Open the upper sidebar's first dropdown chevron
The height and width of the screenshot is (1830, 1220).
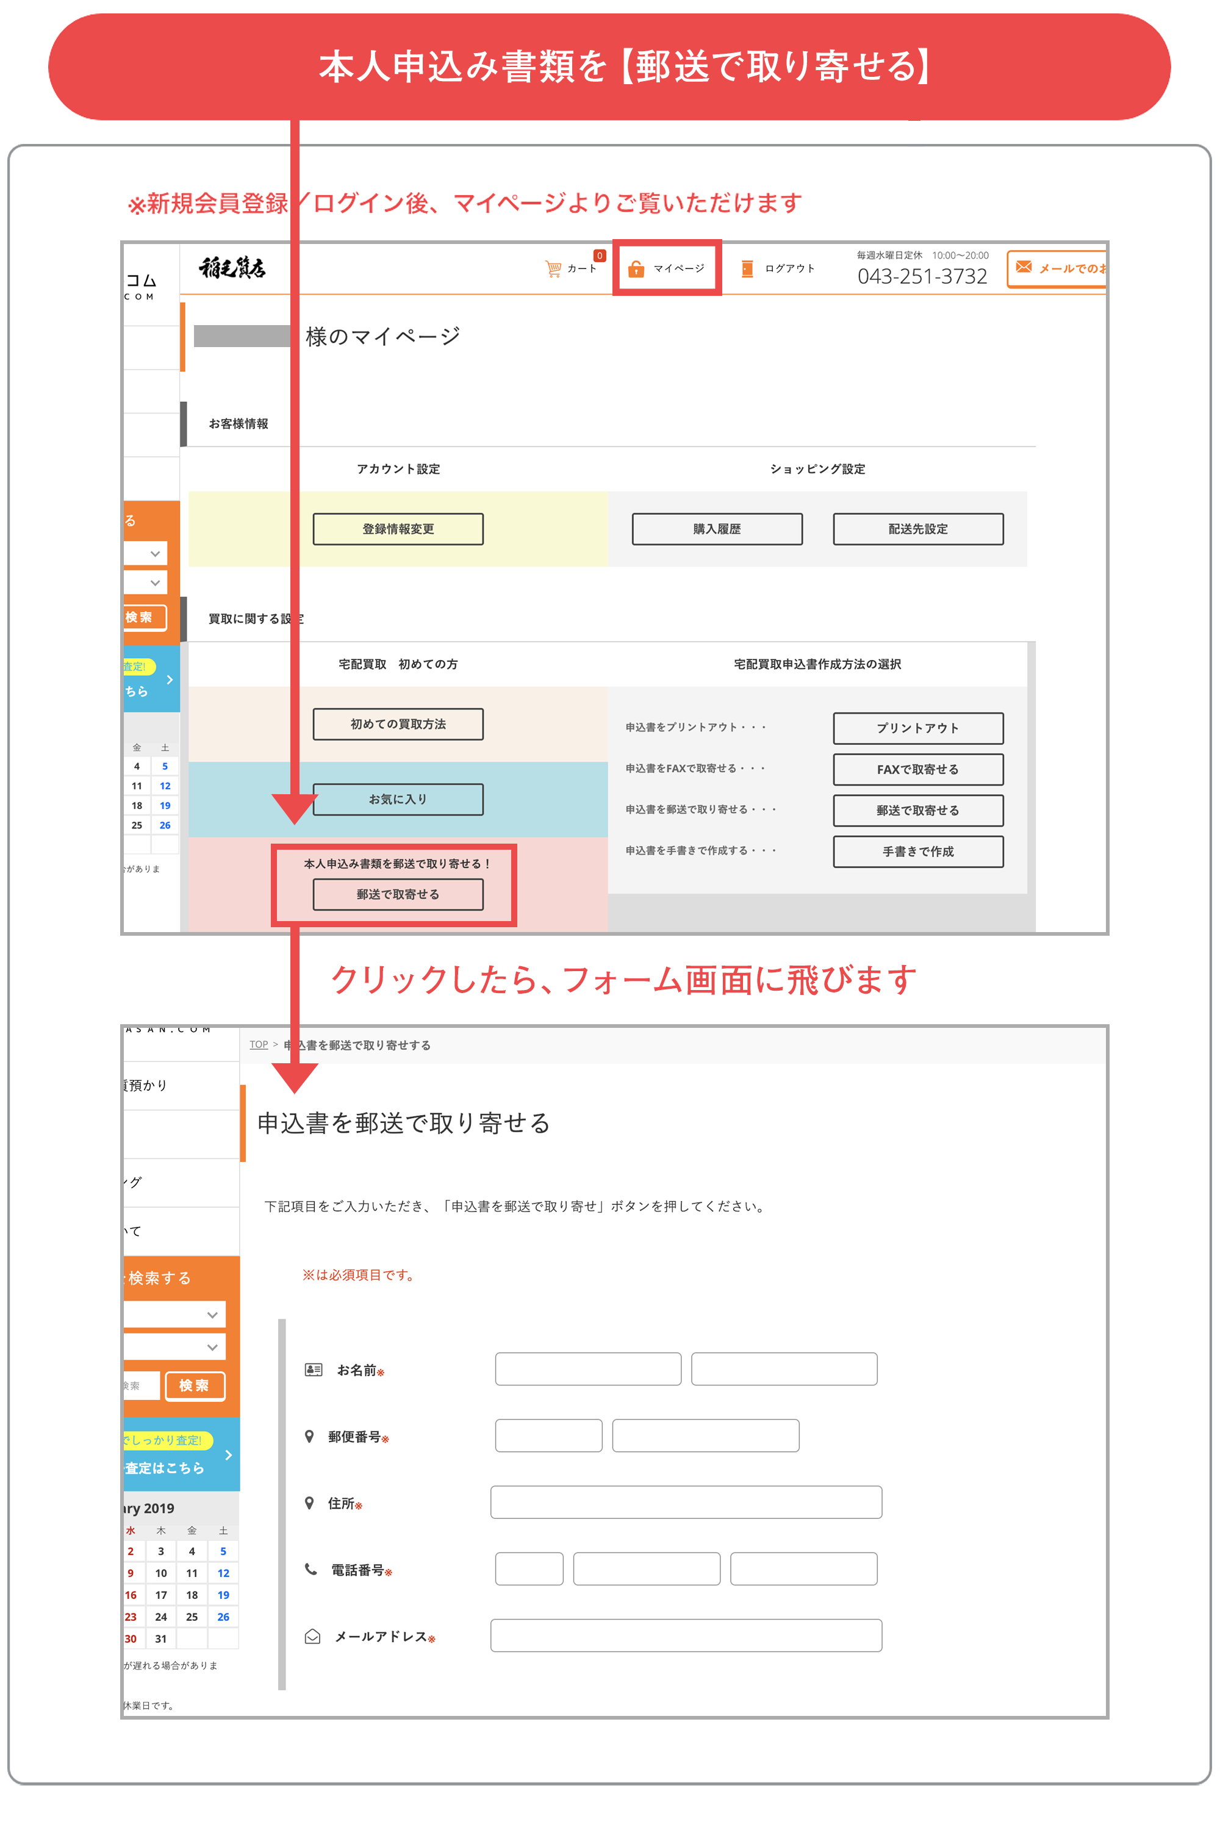click(x=155, y=553)
